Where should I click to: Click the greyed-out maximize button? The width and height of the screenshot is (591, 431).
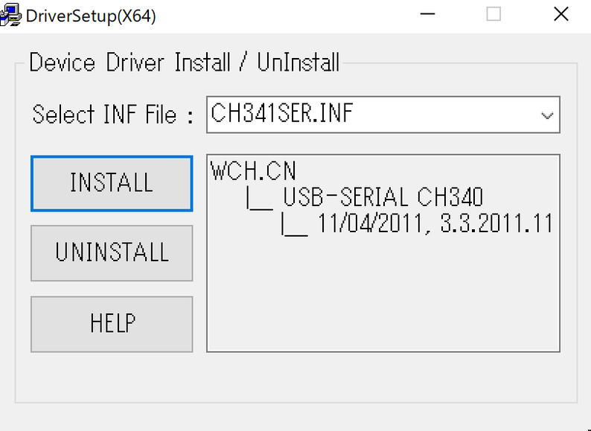click(493, 15)
